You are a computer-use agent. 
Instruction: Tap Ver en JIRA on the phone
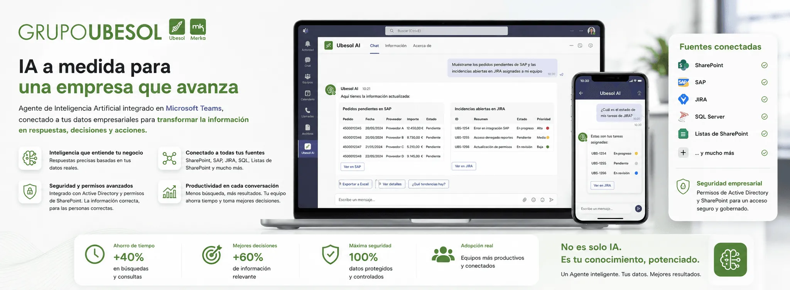point(602,185)
